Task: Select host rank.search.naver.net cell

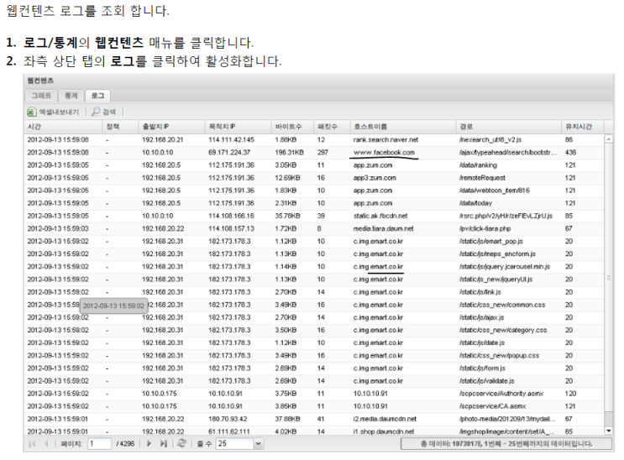Action: [x=385, y=139]
